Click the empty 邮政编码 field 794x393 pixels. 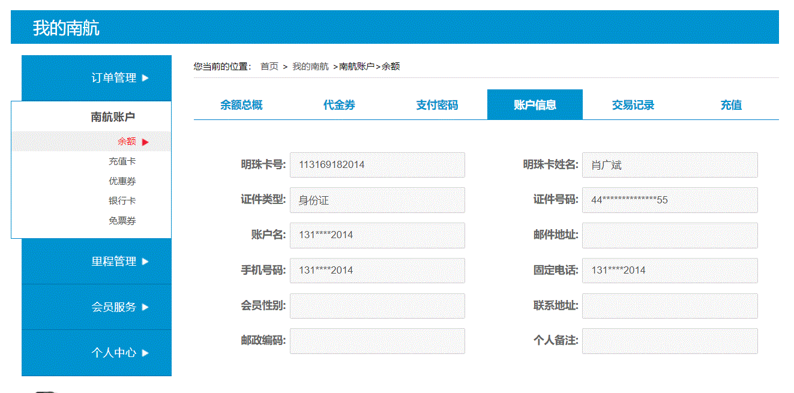point(377,341)
